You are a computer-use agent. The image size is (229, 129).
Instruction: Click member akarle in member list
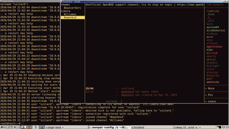[x=211, y=56]
